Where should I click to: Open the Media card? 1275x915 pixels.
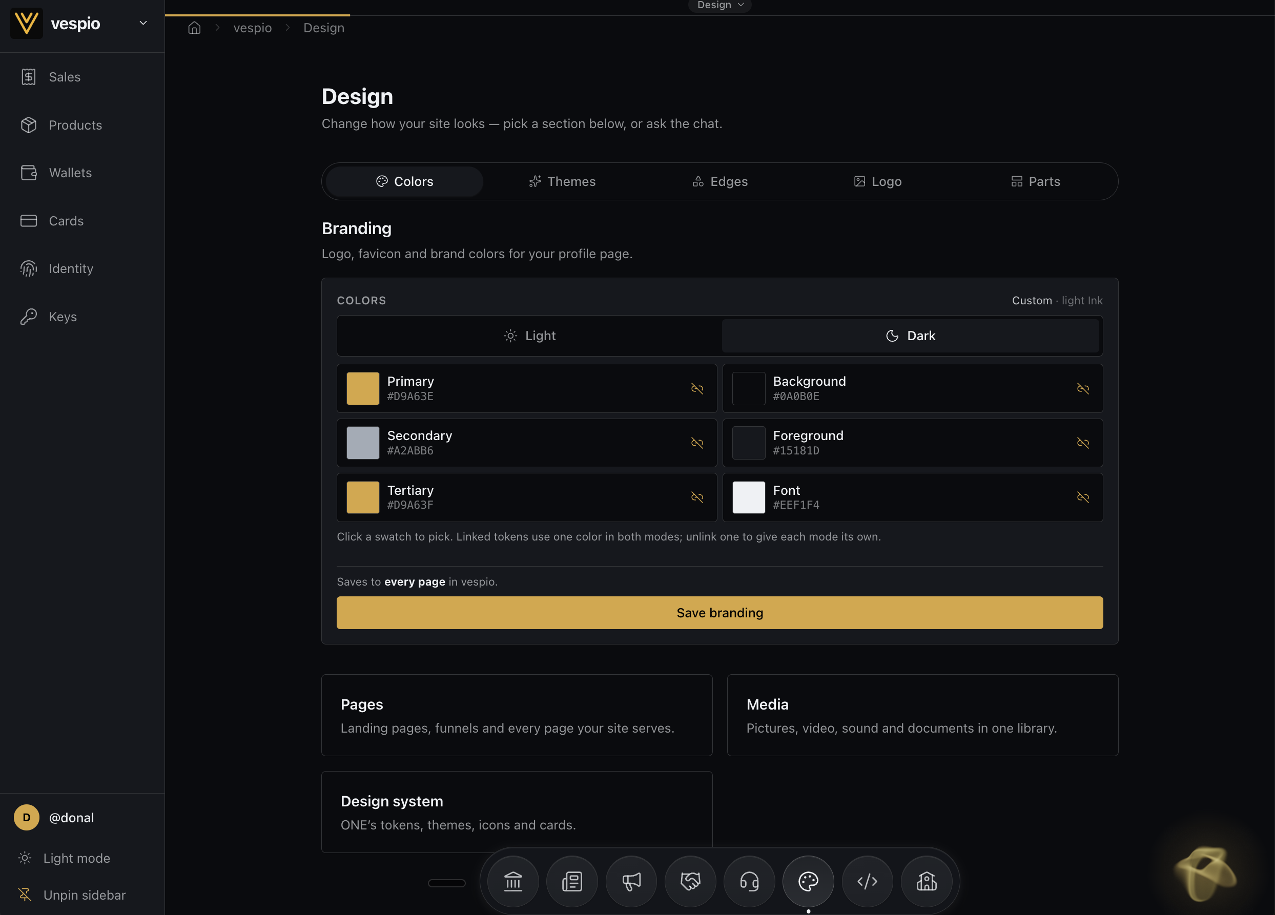point(922,715)
